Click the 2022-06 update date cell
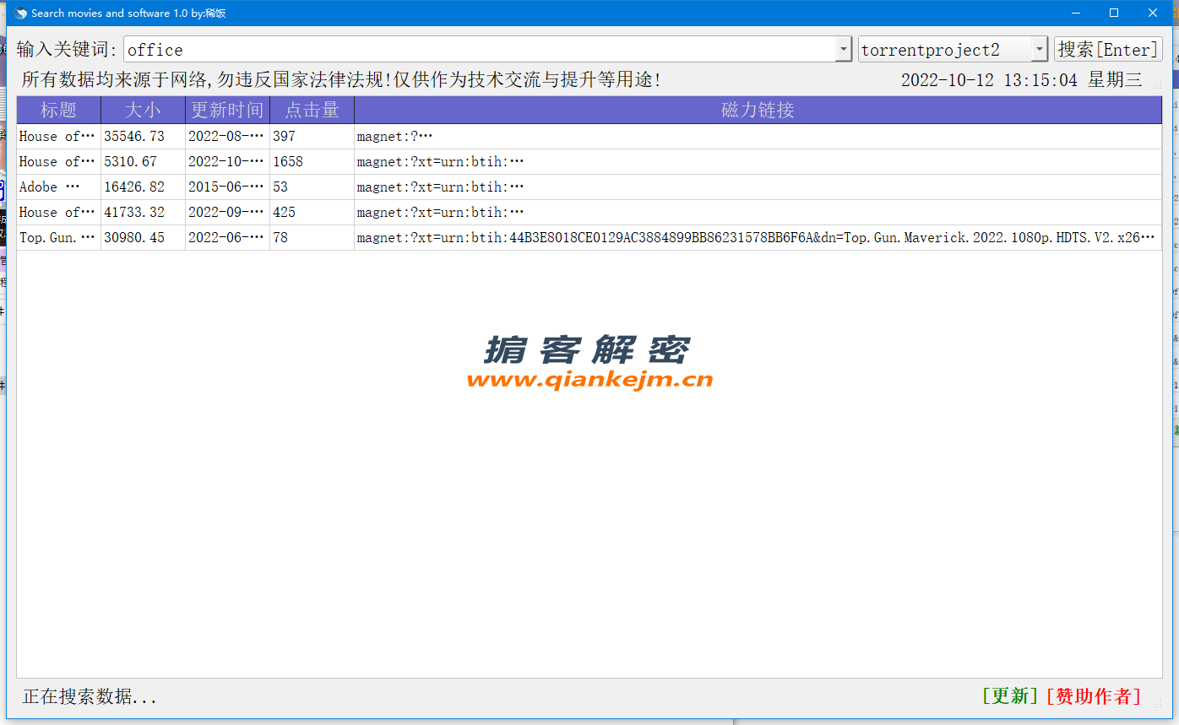Image resolution: width=1179 pixels, height=725 pixels. [x=228, y=238]
